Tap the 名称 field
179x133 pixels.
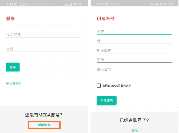click(x=134, y=31)
